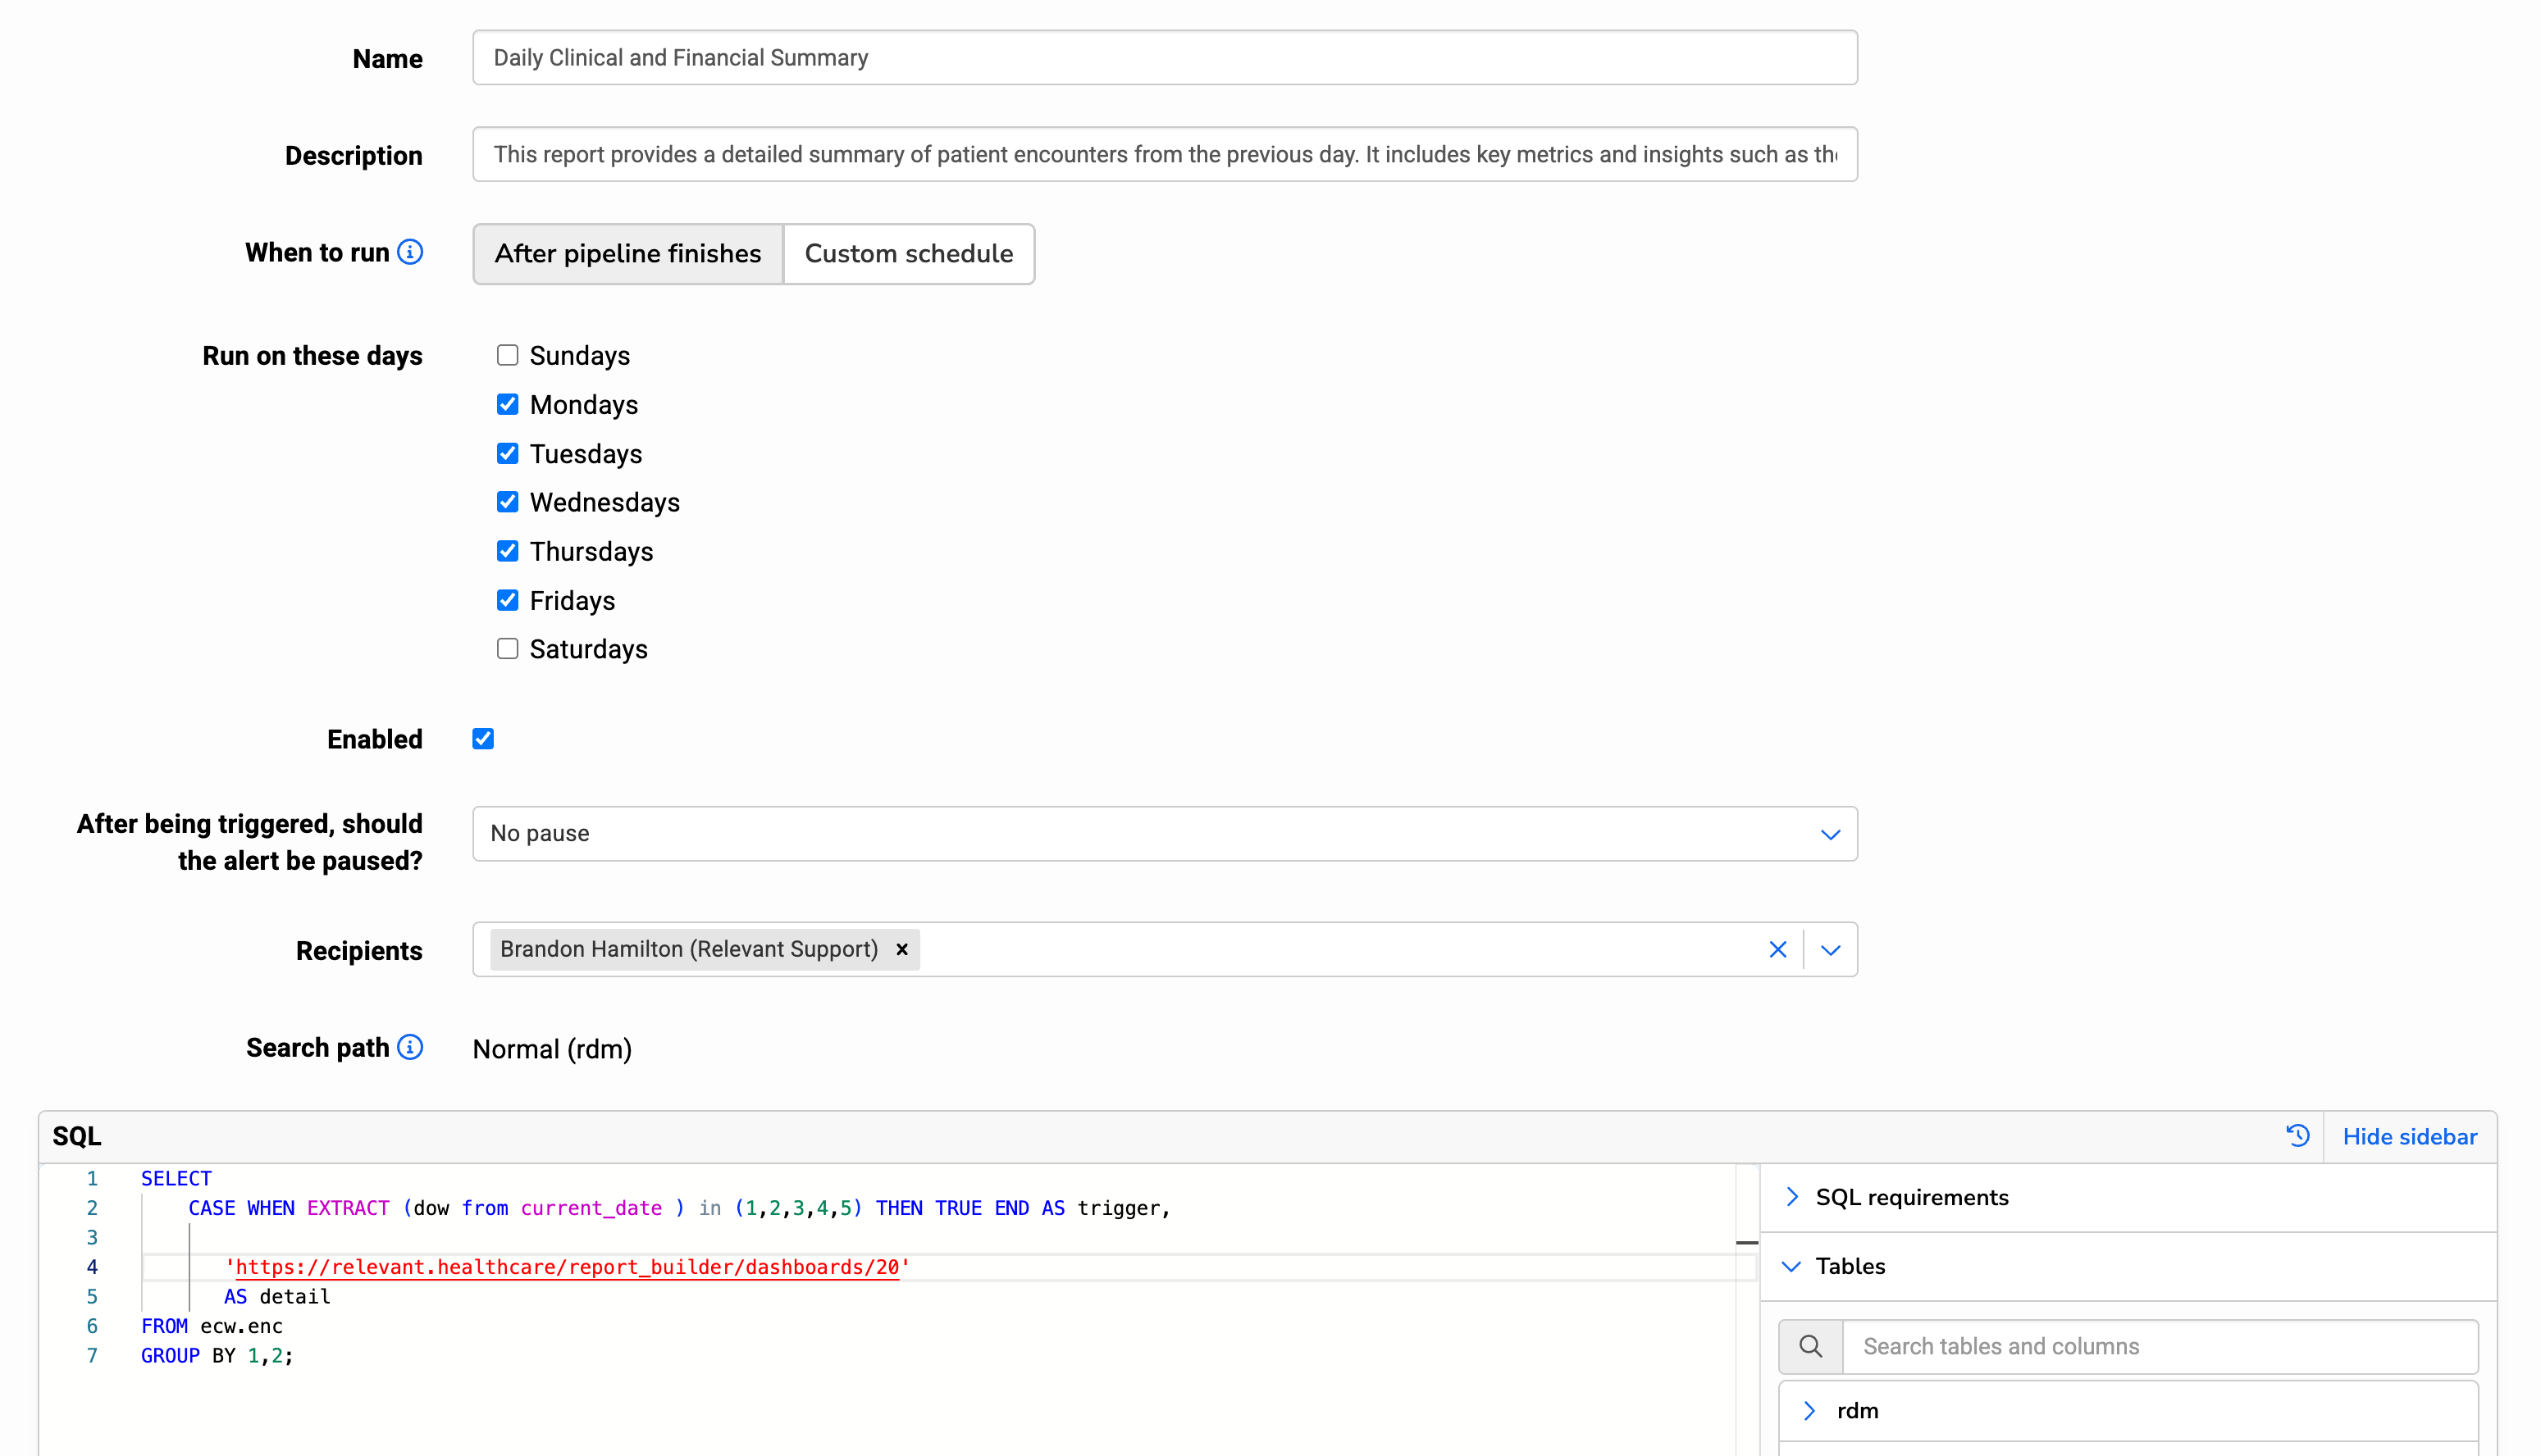Click the search magnifier icon in Tables
The height and width of the screenshot is (1456, 2541).
tap(1811, 1346)
